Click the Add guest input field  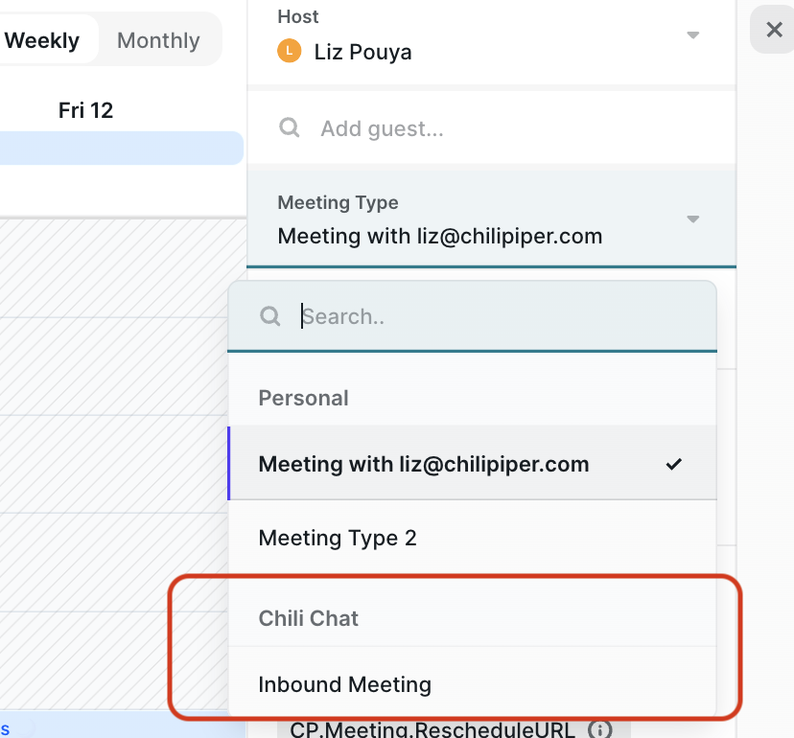coord(491,128)
